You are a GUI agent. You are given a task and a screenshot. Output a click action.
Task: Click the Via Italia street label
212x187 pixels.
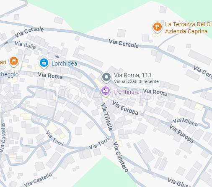[x=25, y=45]
